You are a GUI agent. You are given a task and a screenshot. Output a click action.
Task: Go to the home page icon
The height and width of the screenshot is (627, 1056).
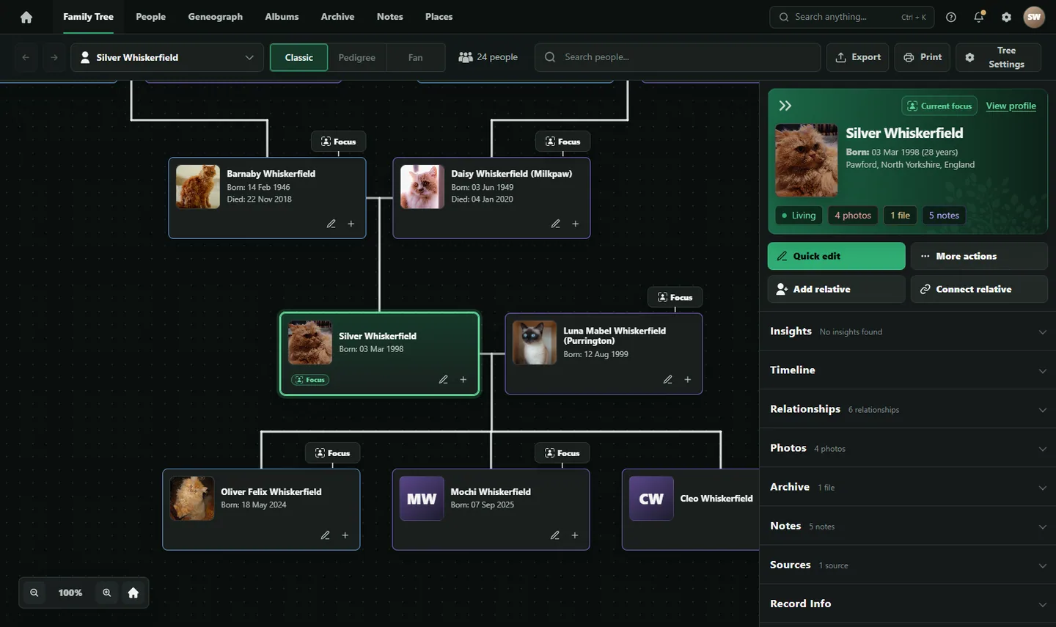pyautogui.click(x=26, y=17)
